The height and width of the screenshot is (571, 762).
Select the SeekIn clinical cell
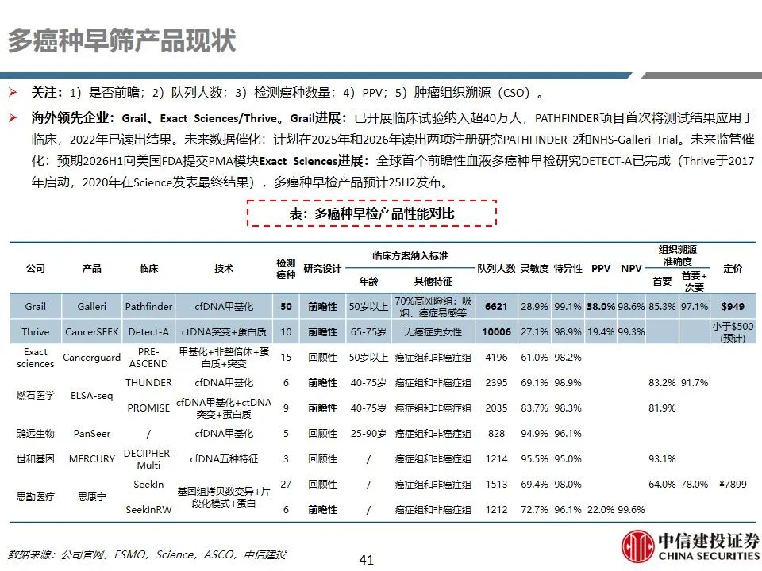point(148,484)
